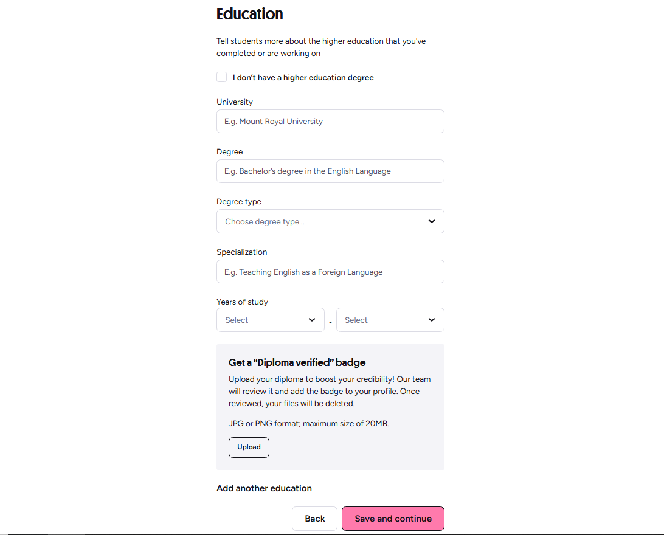Image resolution: width=664 pixels, height=535 pixels.
Task: Click the Upload diploma button
Action: point(249,447)
